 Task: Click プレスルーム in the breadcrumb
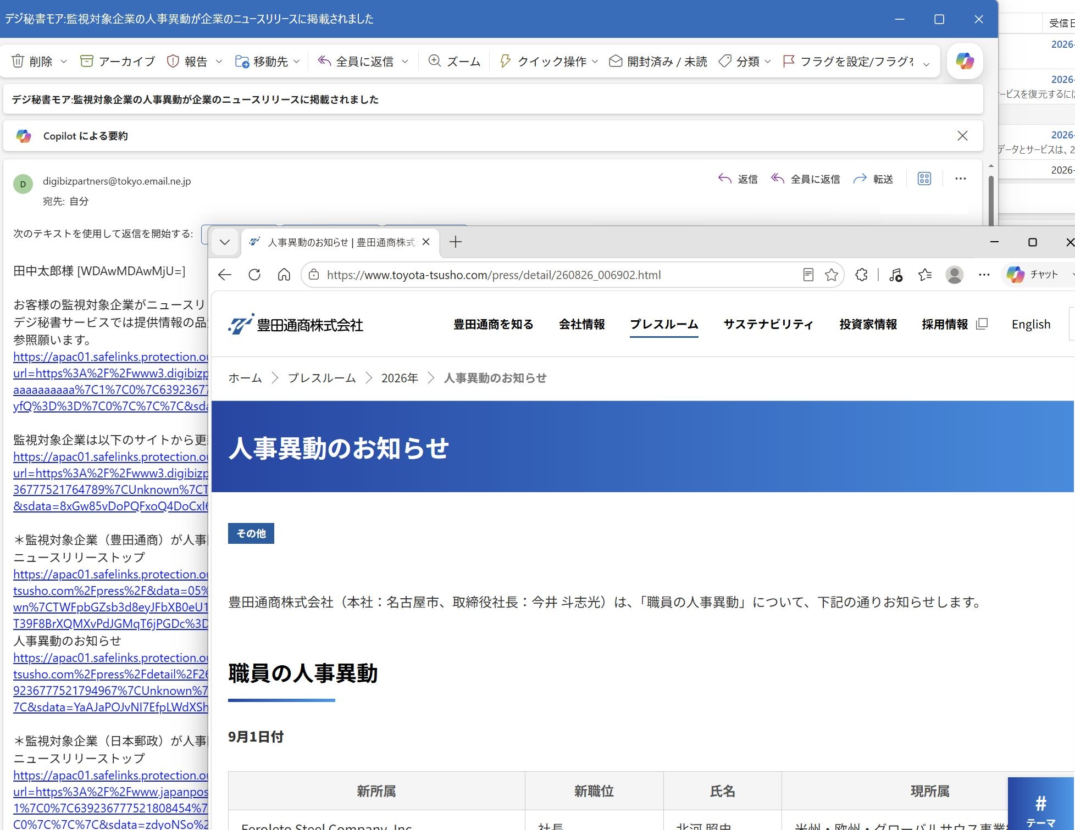(322, 378)
